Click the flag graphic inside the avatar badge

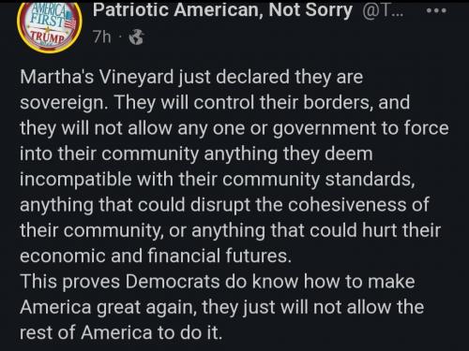click(x=69, y=20)
